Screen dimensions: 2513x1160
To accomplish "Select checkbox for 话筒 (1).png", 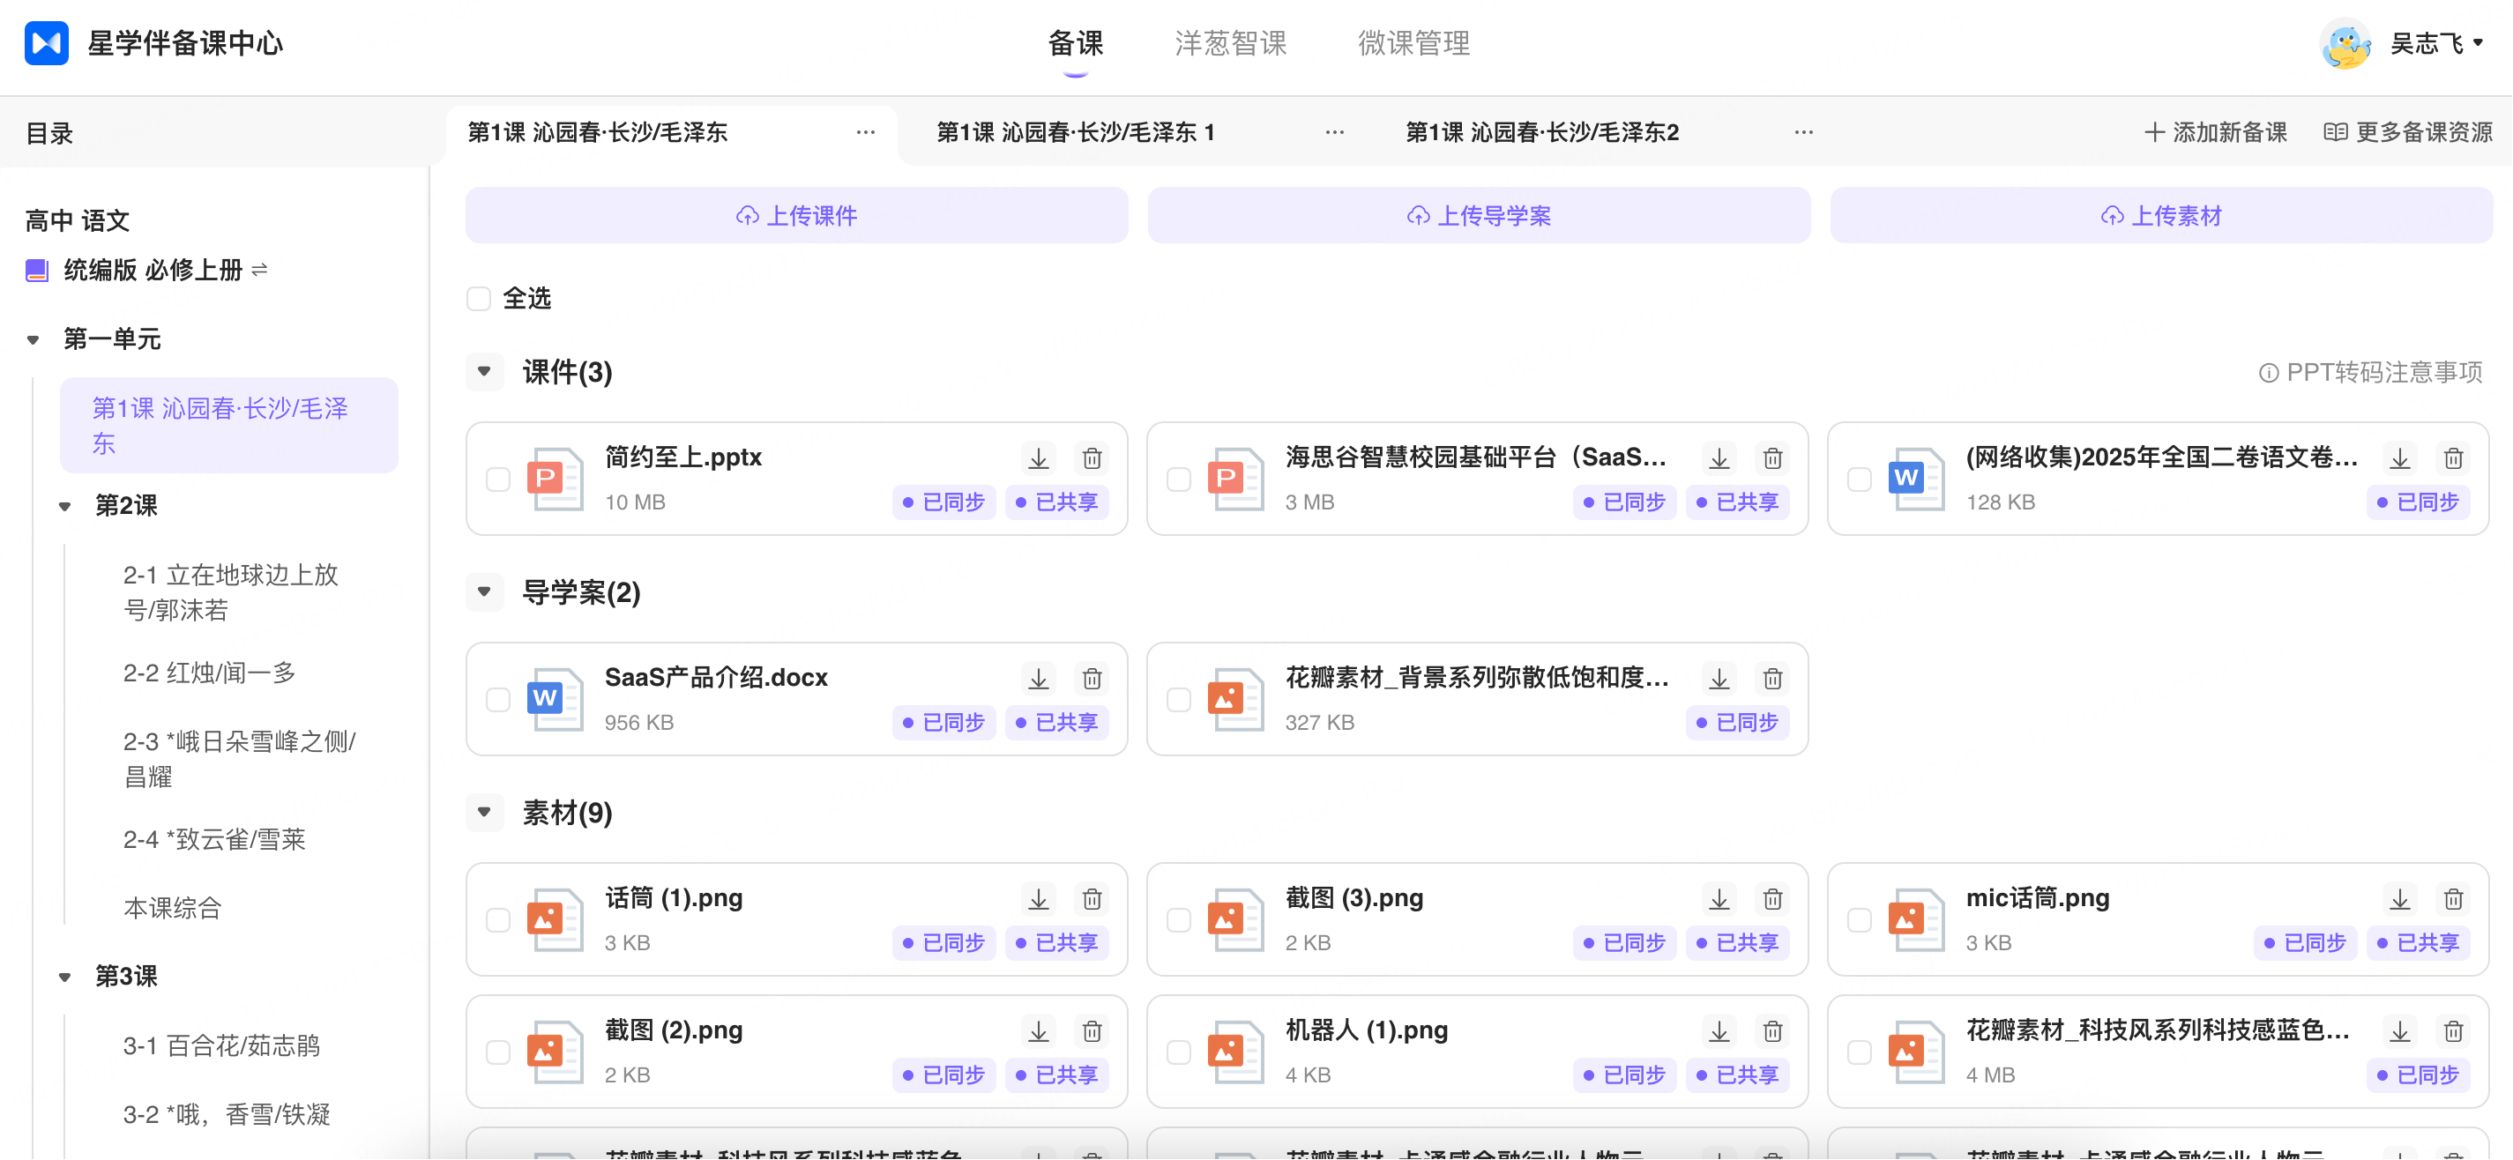I will [x=497, y=920].
